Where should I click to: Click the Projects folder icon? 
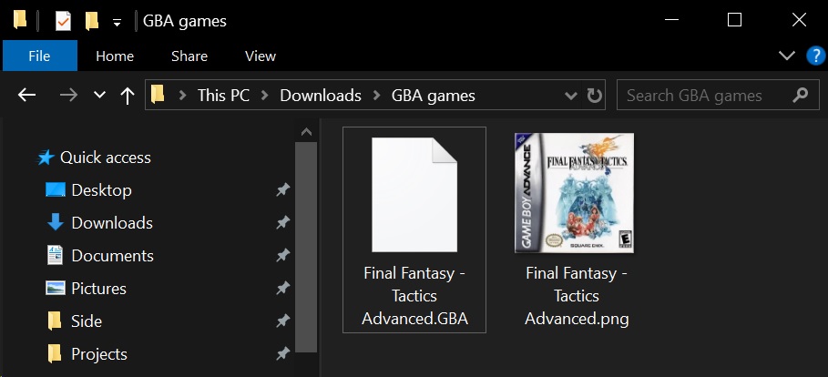pyautogui.click(x=55, y=353)
